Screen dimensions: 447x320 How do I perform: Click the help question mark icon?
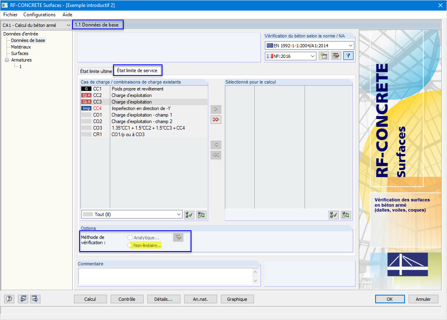9,299
